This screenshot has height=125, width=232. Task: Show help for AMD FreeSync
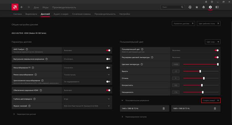[27, 49]
